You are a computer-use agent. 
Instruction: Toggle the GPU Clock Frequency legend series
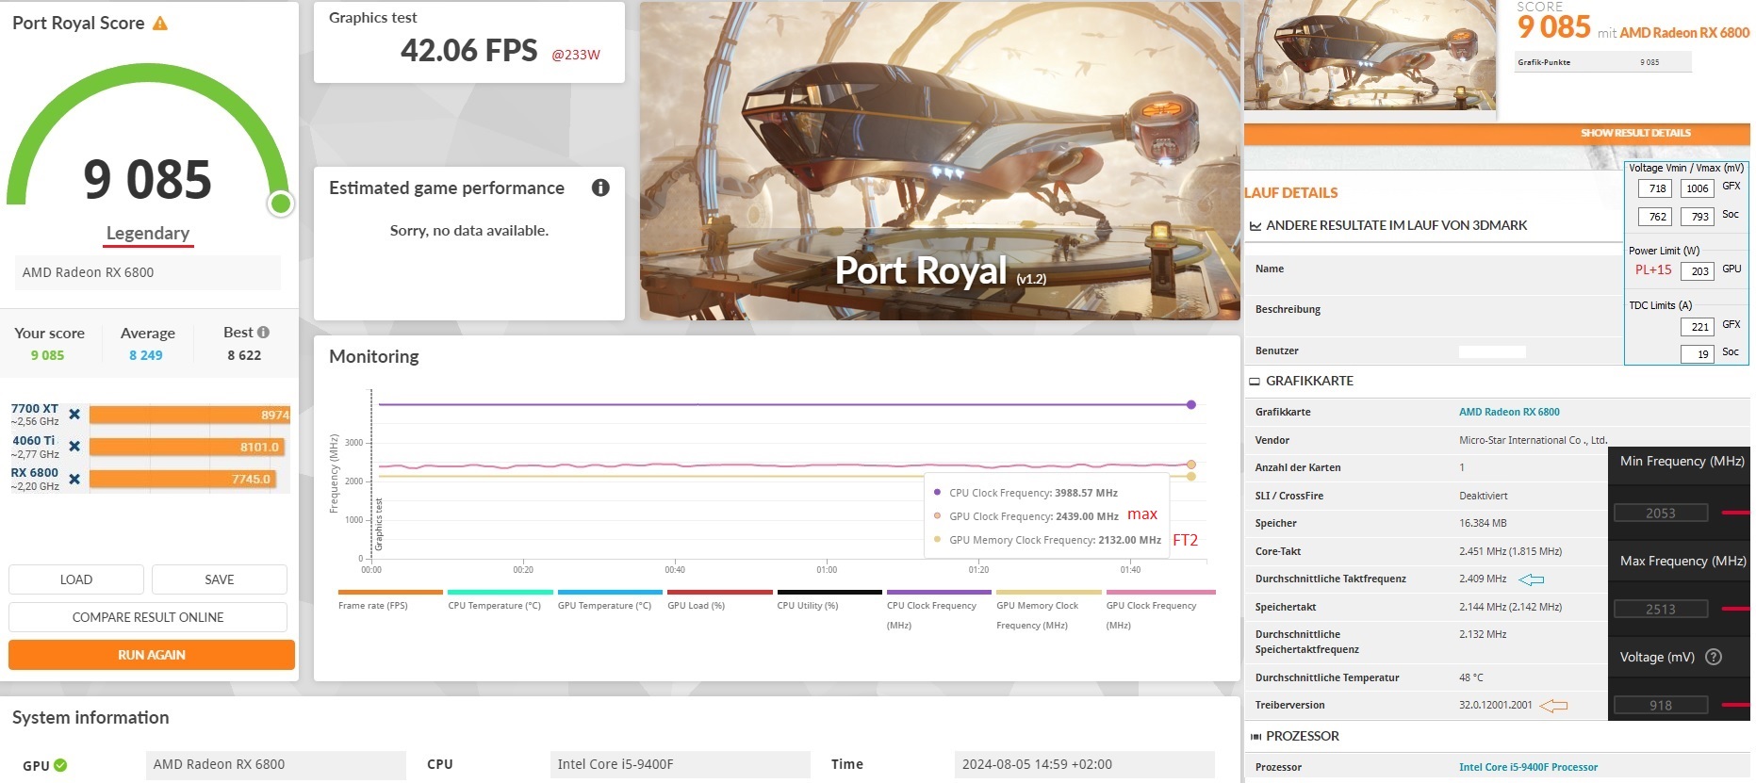pos(1158,610)
